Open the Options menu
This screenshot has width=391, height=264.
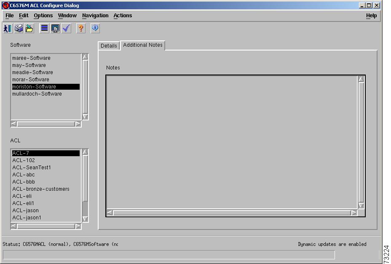43,16
